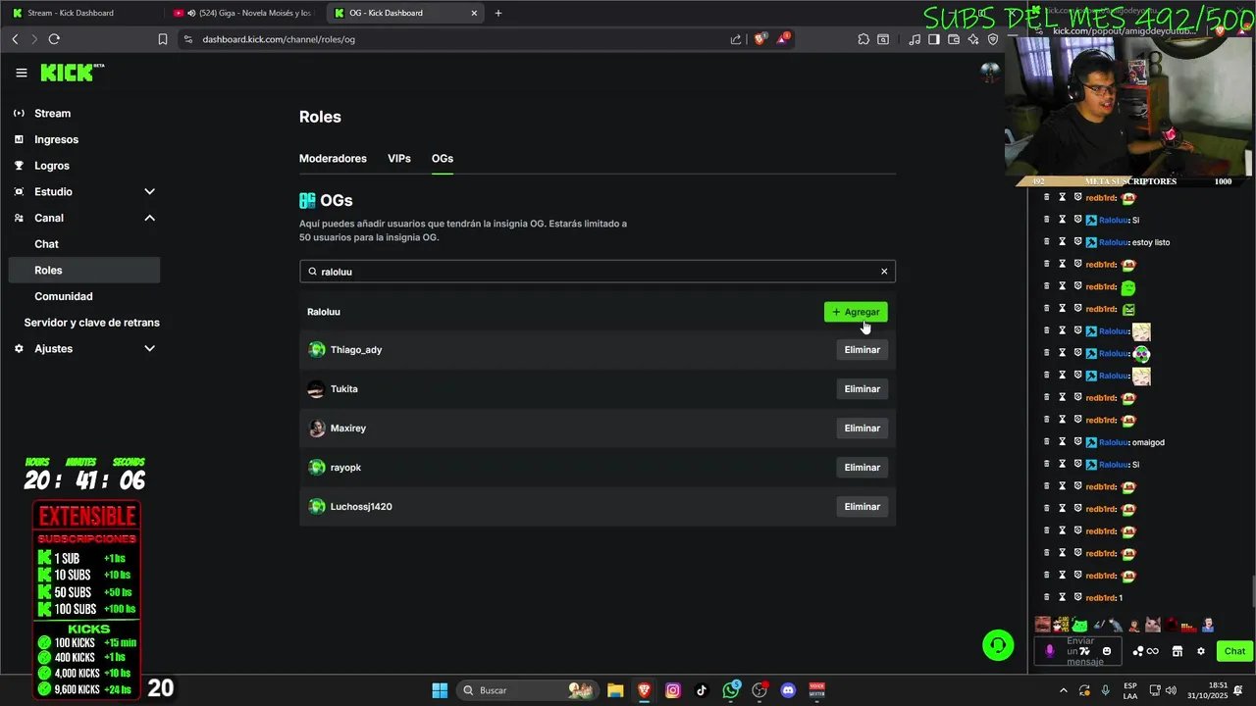Open Instagram from the taskbar
The image size is (1256, 706).
click(673, 690)
